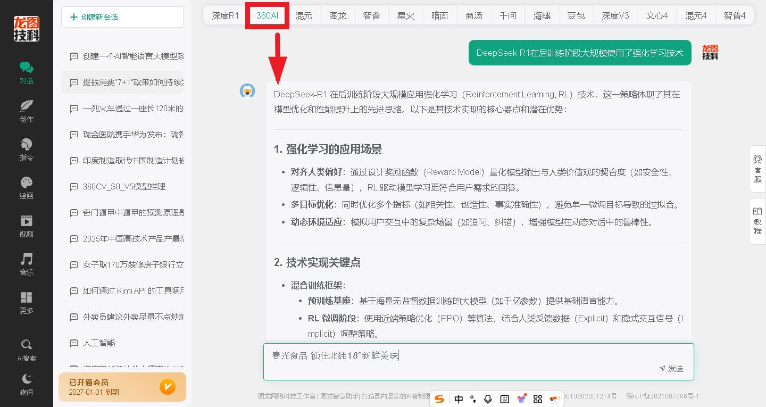Click the Sogou S logo in IME bar

[x=439, y=399]
